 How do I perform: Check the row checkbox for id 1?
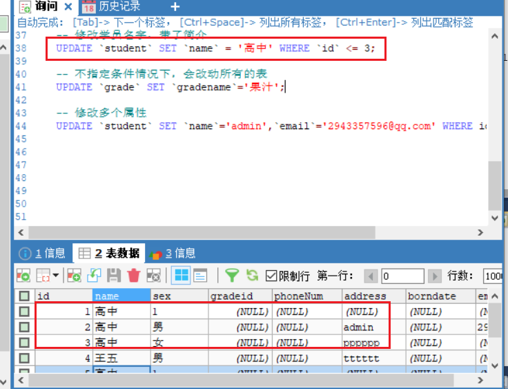click(24, 312)
